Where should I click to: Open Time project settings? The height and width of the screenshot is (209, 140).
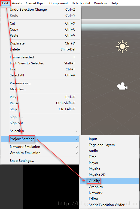(109, 157)
